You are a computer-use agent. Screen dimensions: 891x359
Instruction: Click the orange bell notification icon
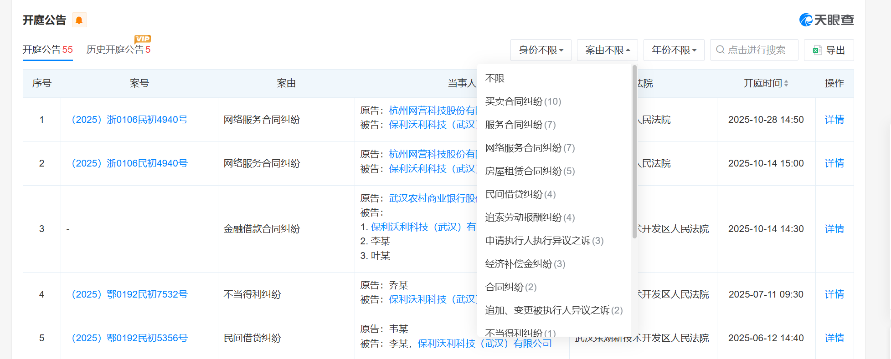(x=79, y=20)
